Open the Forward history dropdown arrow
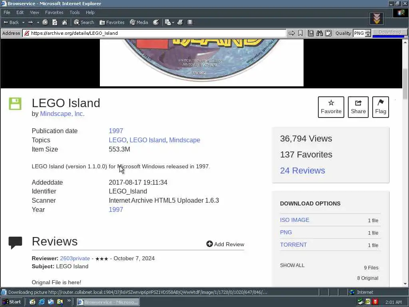Screen dimensions: 409x307 pos(38,22)
